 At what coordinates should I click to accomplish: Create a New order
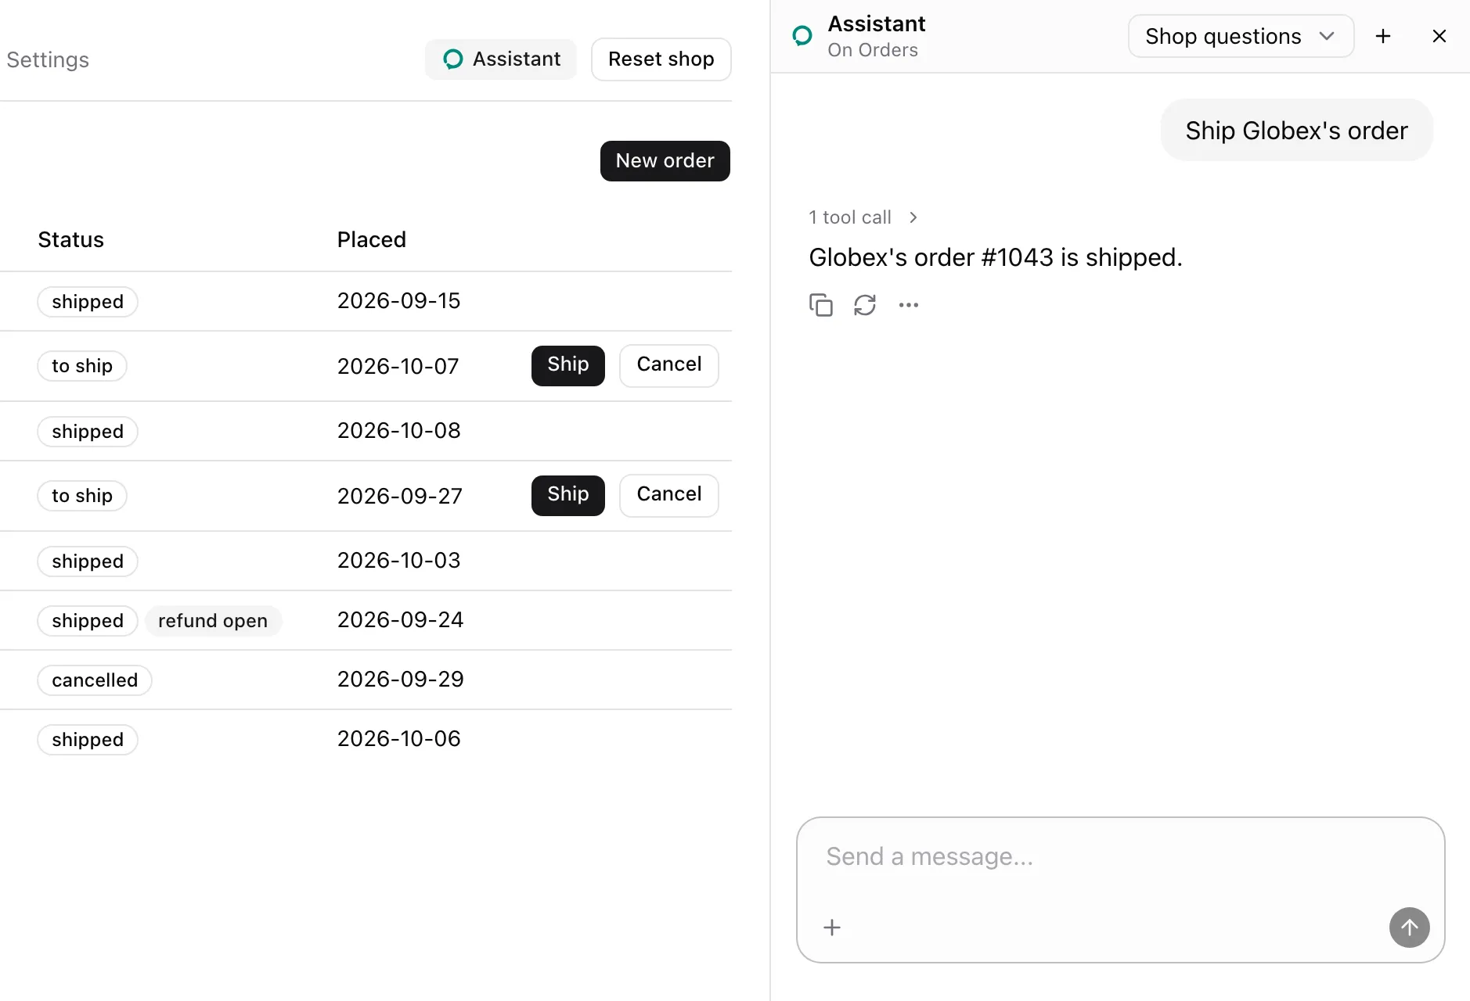(665, 161)
